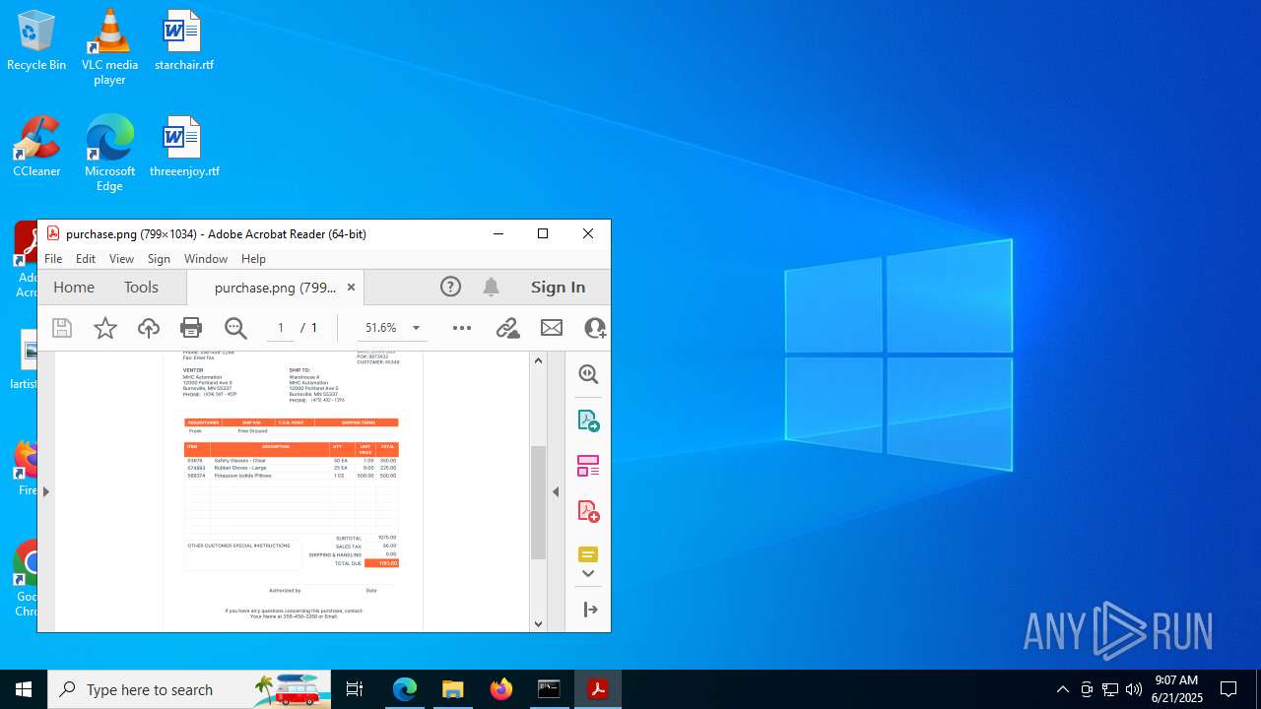Select the CCleaner desktop icon

pyautogui.click(x=36, y=147)
